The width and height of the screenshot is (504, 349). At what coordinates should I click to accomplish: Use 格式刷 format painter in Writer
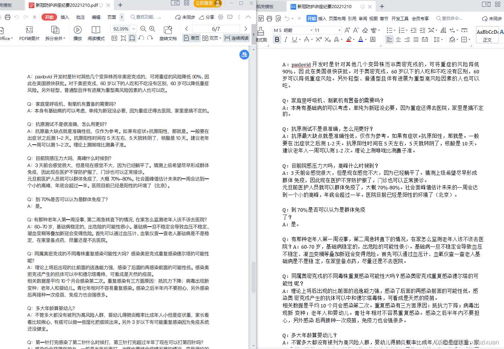(x=261, y=34)
